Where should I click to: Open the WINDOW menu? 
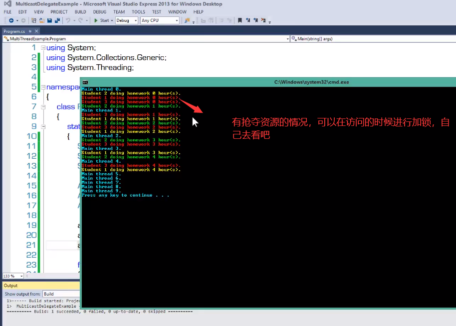coord(178,12)
